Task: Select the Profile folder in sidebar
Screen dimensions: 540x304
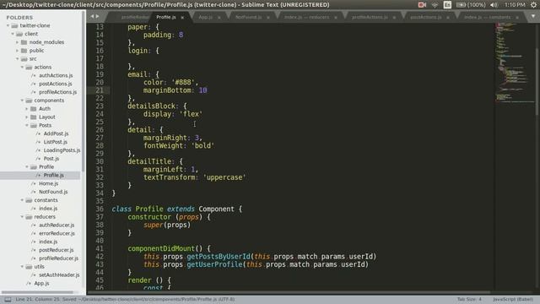Action: pos(46,167)
